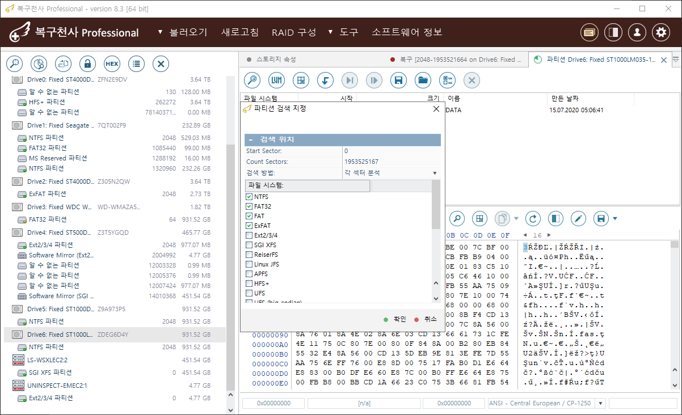Uncheck the NTFS file system checkbox

pyautogui.click(x=249, y=197)
